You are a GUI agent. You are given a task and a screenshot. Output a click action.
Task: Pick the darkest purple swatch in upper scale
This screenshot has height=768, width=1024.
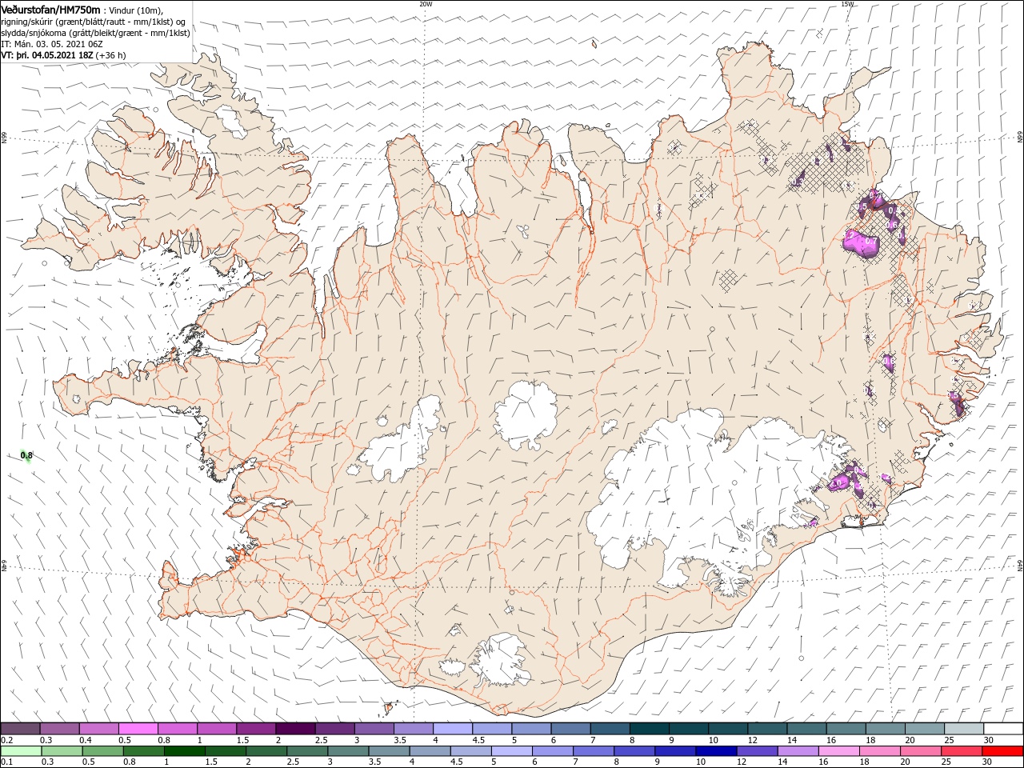tap(295, 729)
